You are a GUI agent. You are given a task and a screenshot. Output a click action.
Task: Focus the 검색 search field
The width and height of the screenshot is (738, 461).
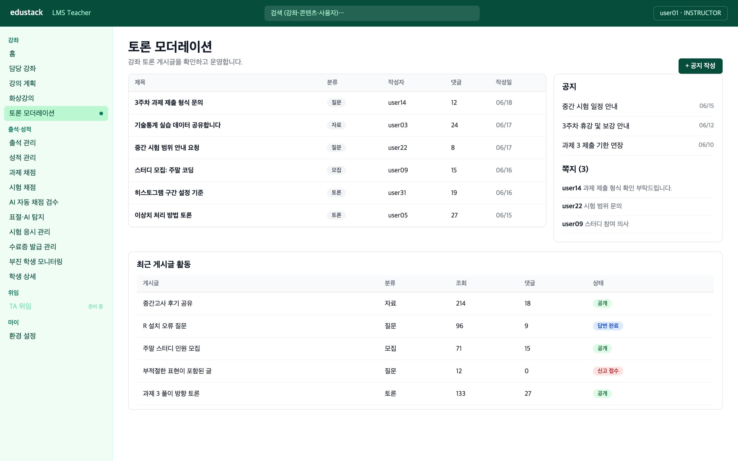click(x=372, y=13)
